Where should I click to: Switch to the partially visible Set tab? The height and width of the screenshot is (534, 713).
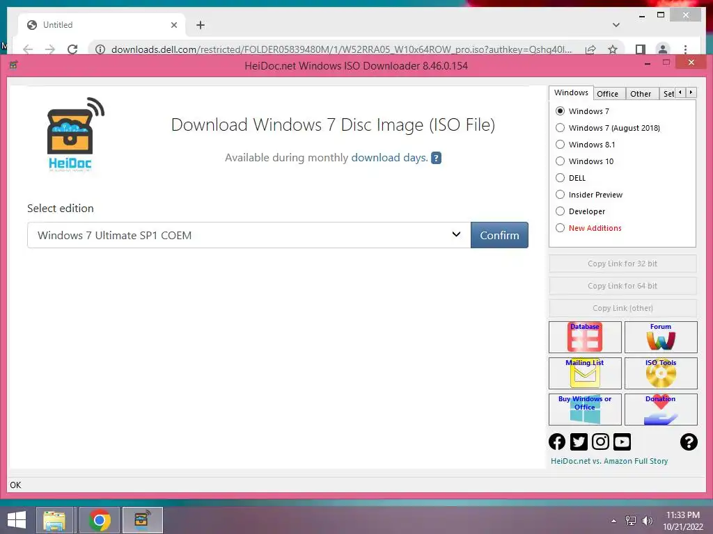668,94
